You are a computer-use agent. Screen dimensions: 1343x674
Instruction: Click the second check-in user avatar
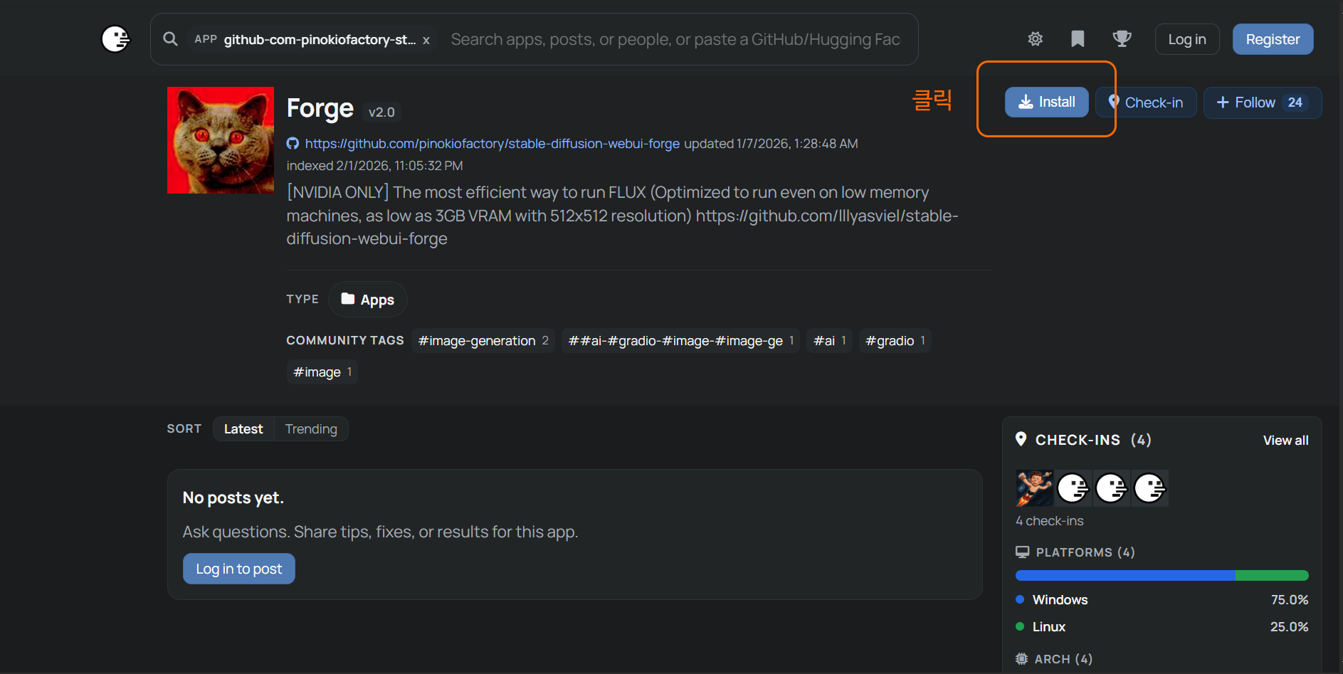tap(1073, 488)
